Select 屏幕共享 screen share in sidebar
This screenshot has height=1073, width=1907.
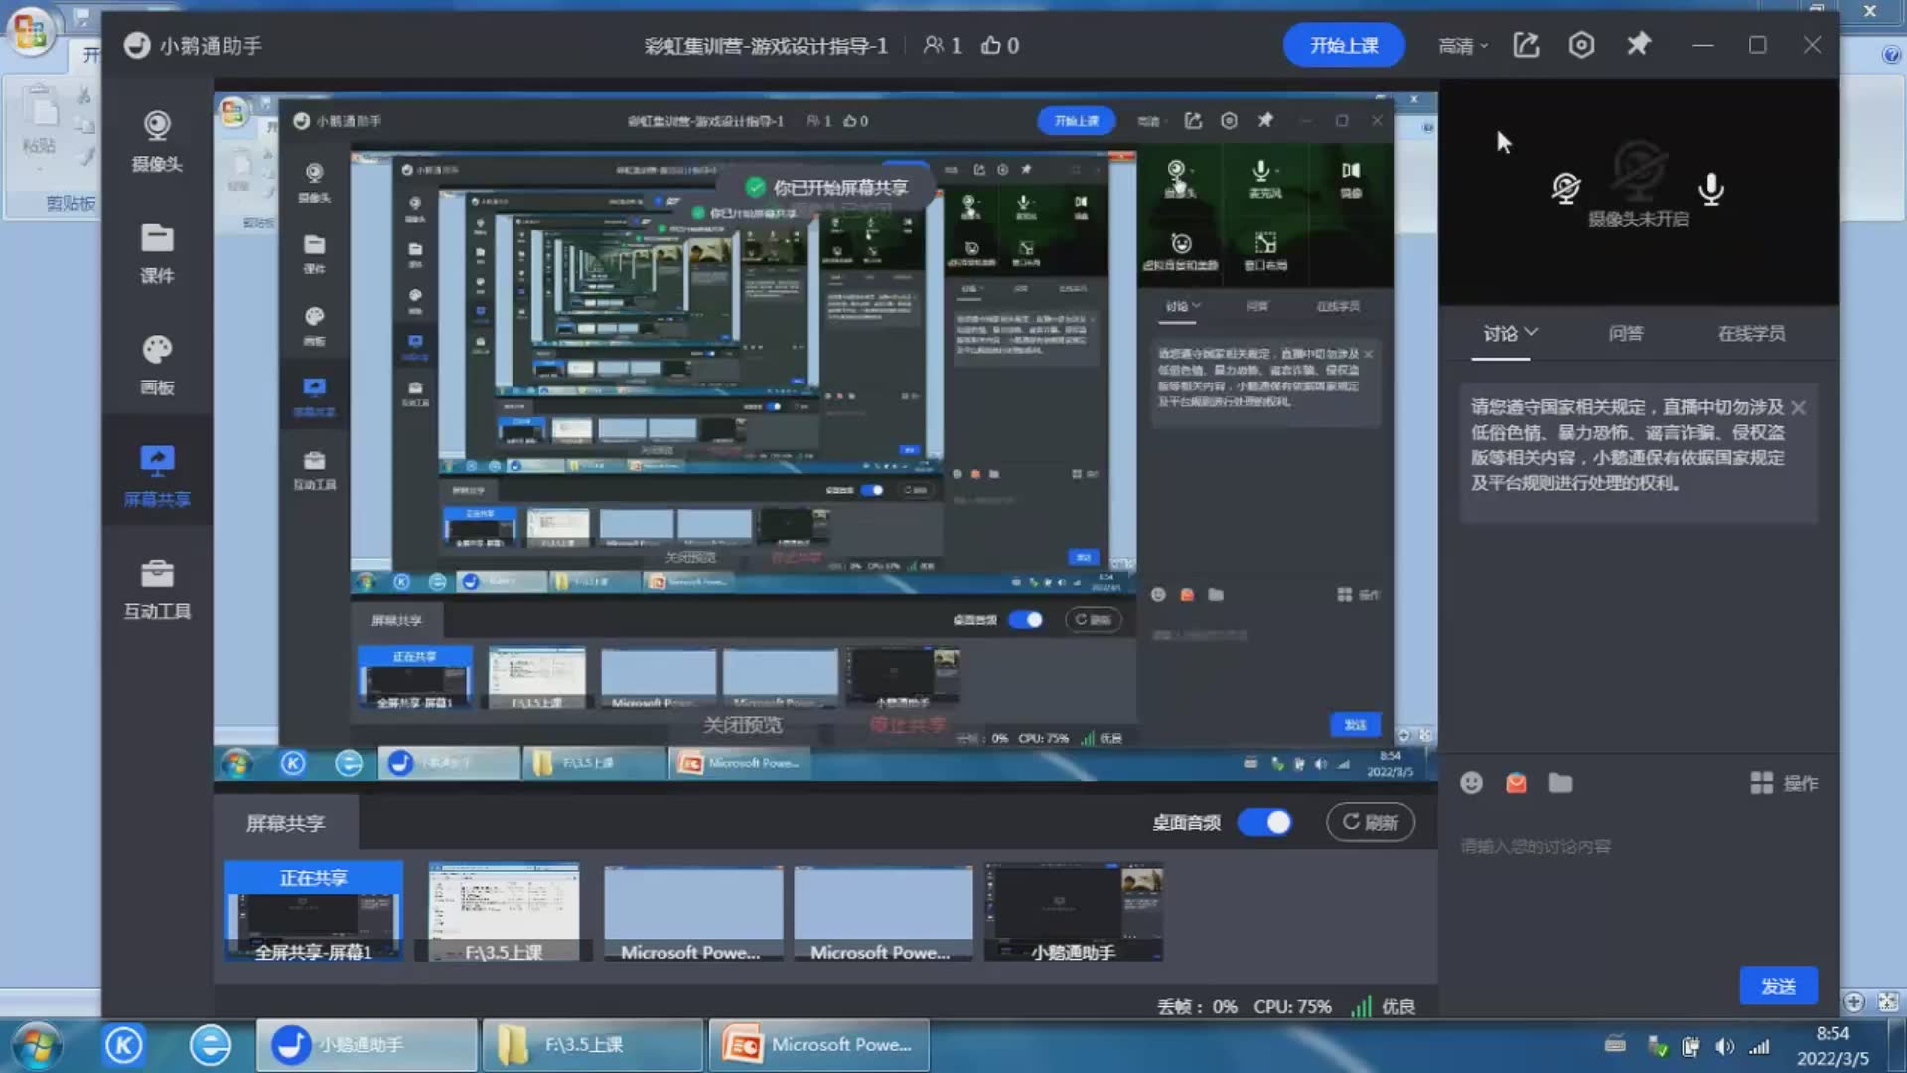tap(157, 477)
